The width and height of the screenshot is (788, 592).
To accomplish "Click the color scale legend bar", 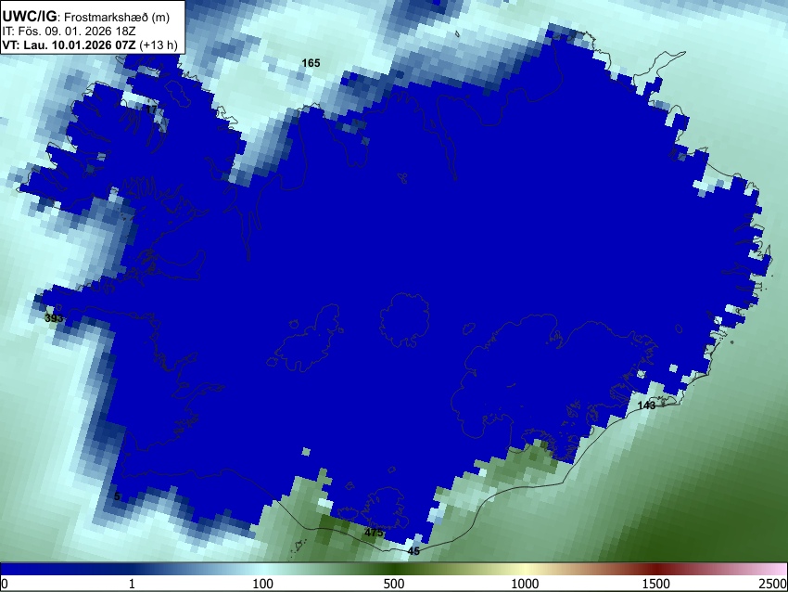I will coord(394,569).
